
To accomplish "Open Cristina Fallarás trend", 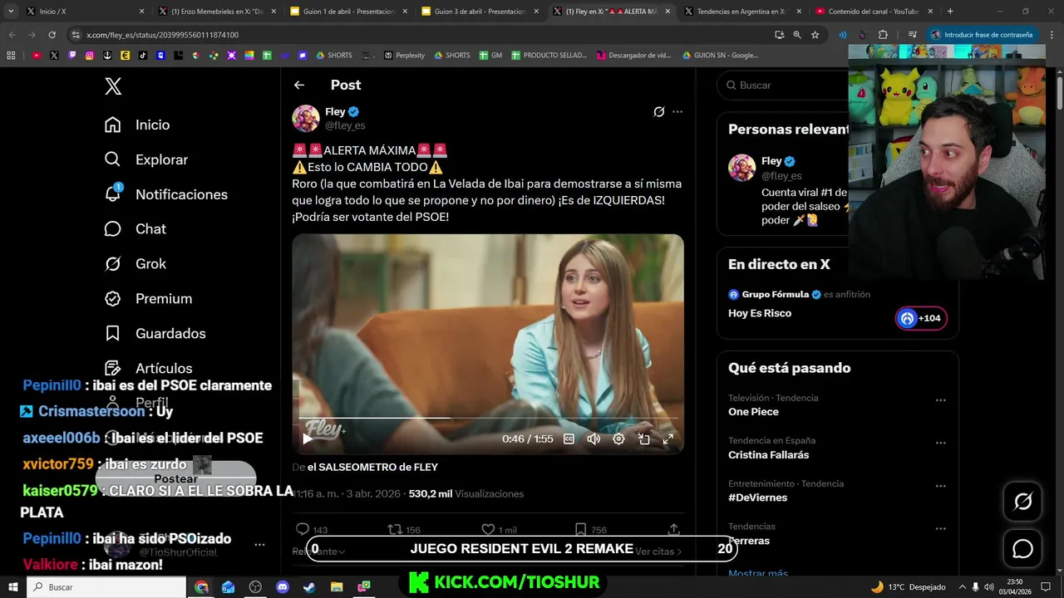I will tap(768, 455).
